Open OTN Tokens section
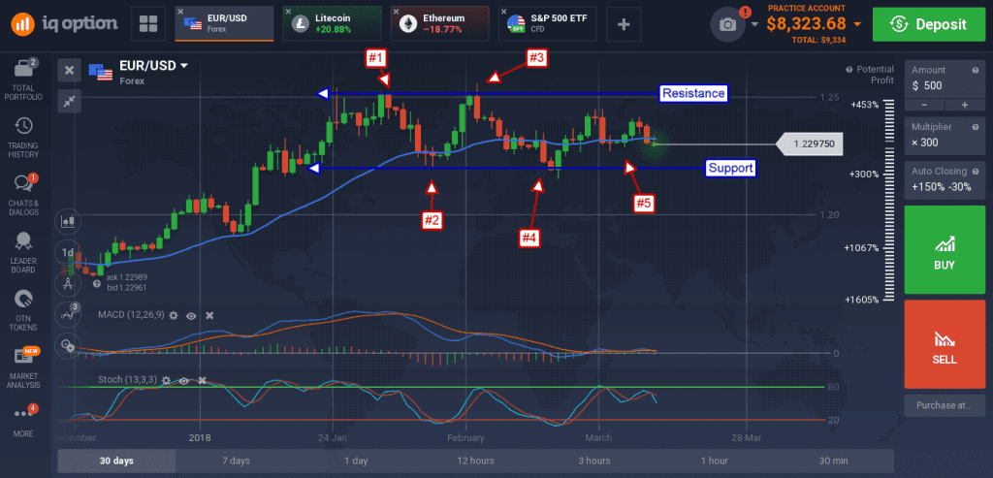Screen dimensions: 993x478 tap(23, 310)
